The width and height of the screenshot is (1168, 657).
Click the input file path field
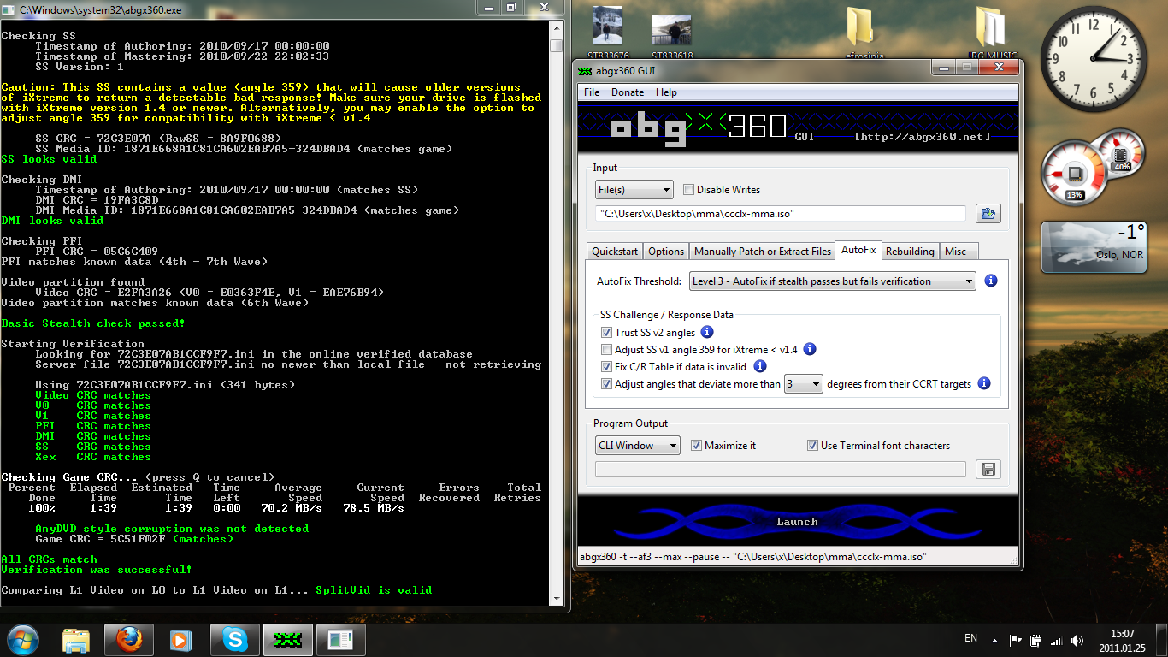781,213
